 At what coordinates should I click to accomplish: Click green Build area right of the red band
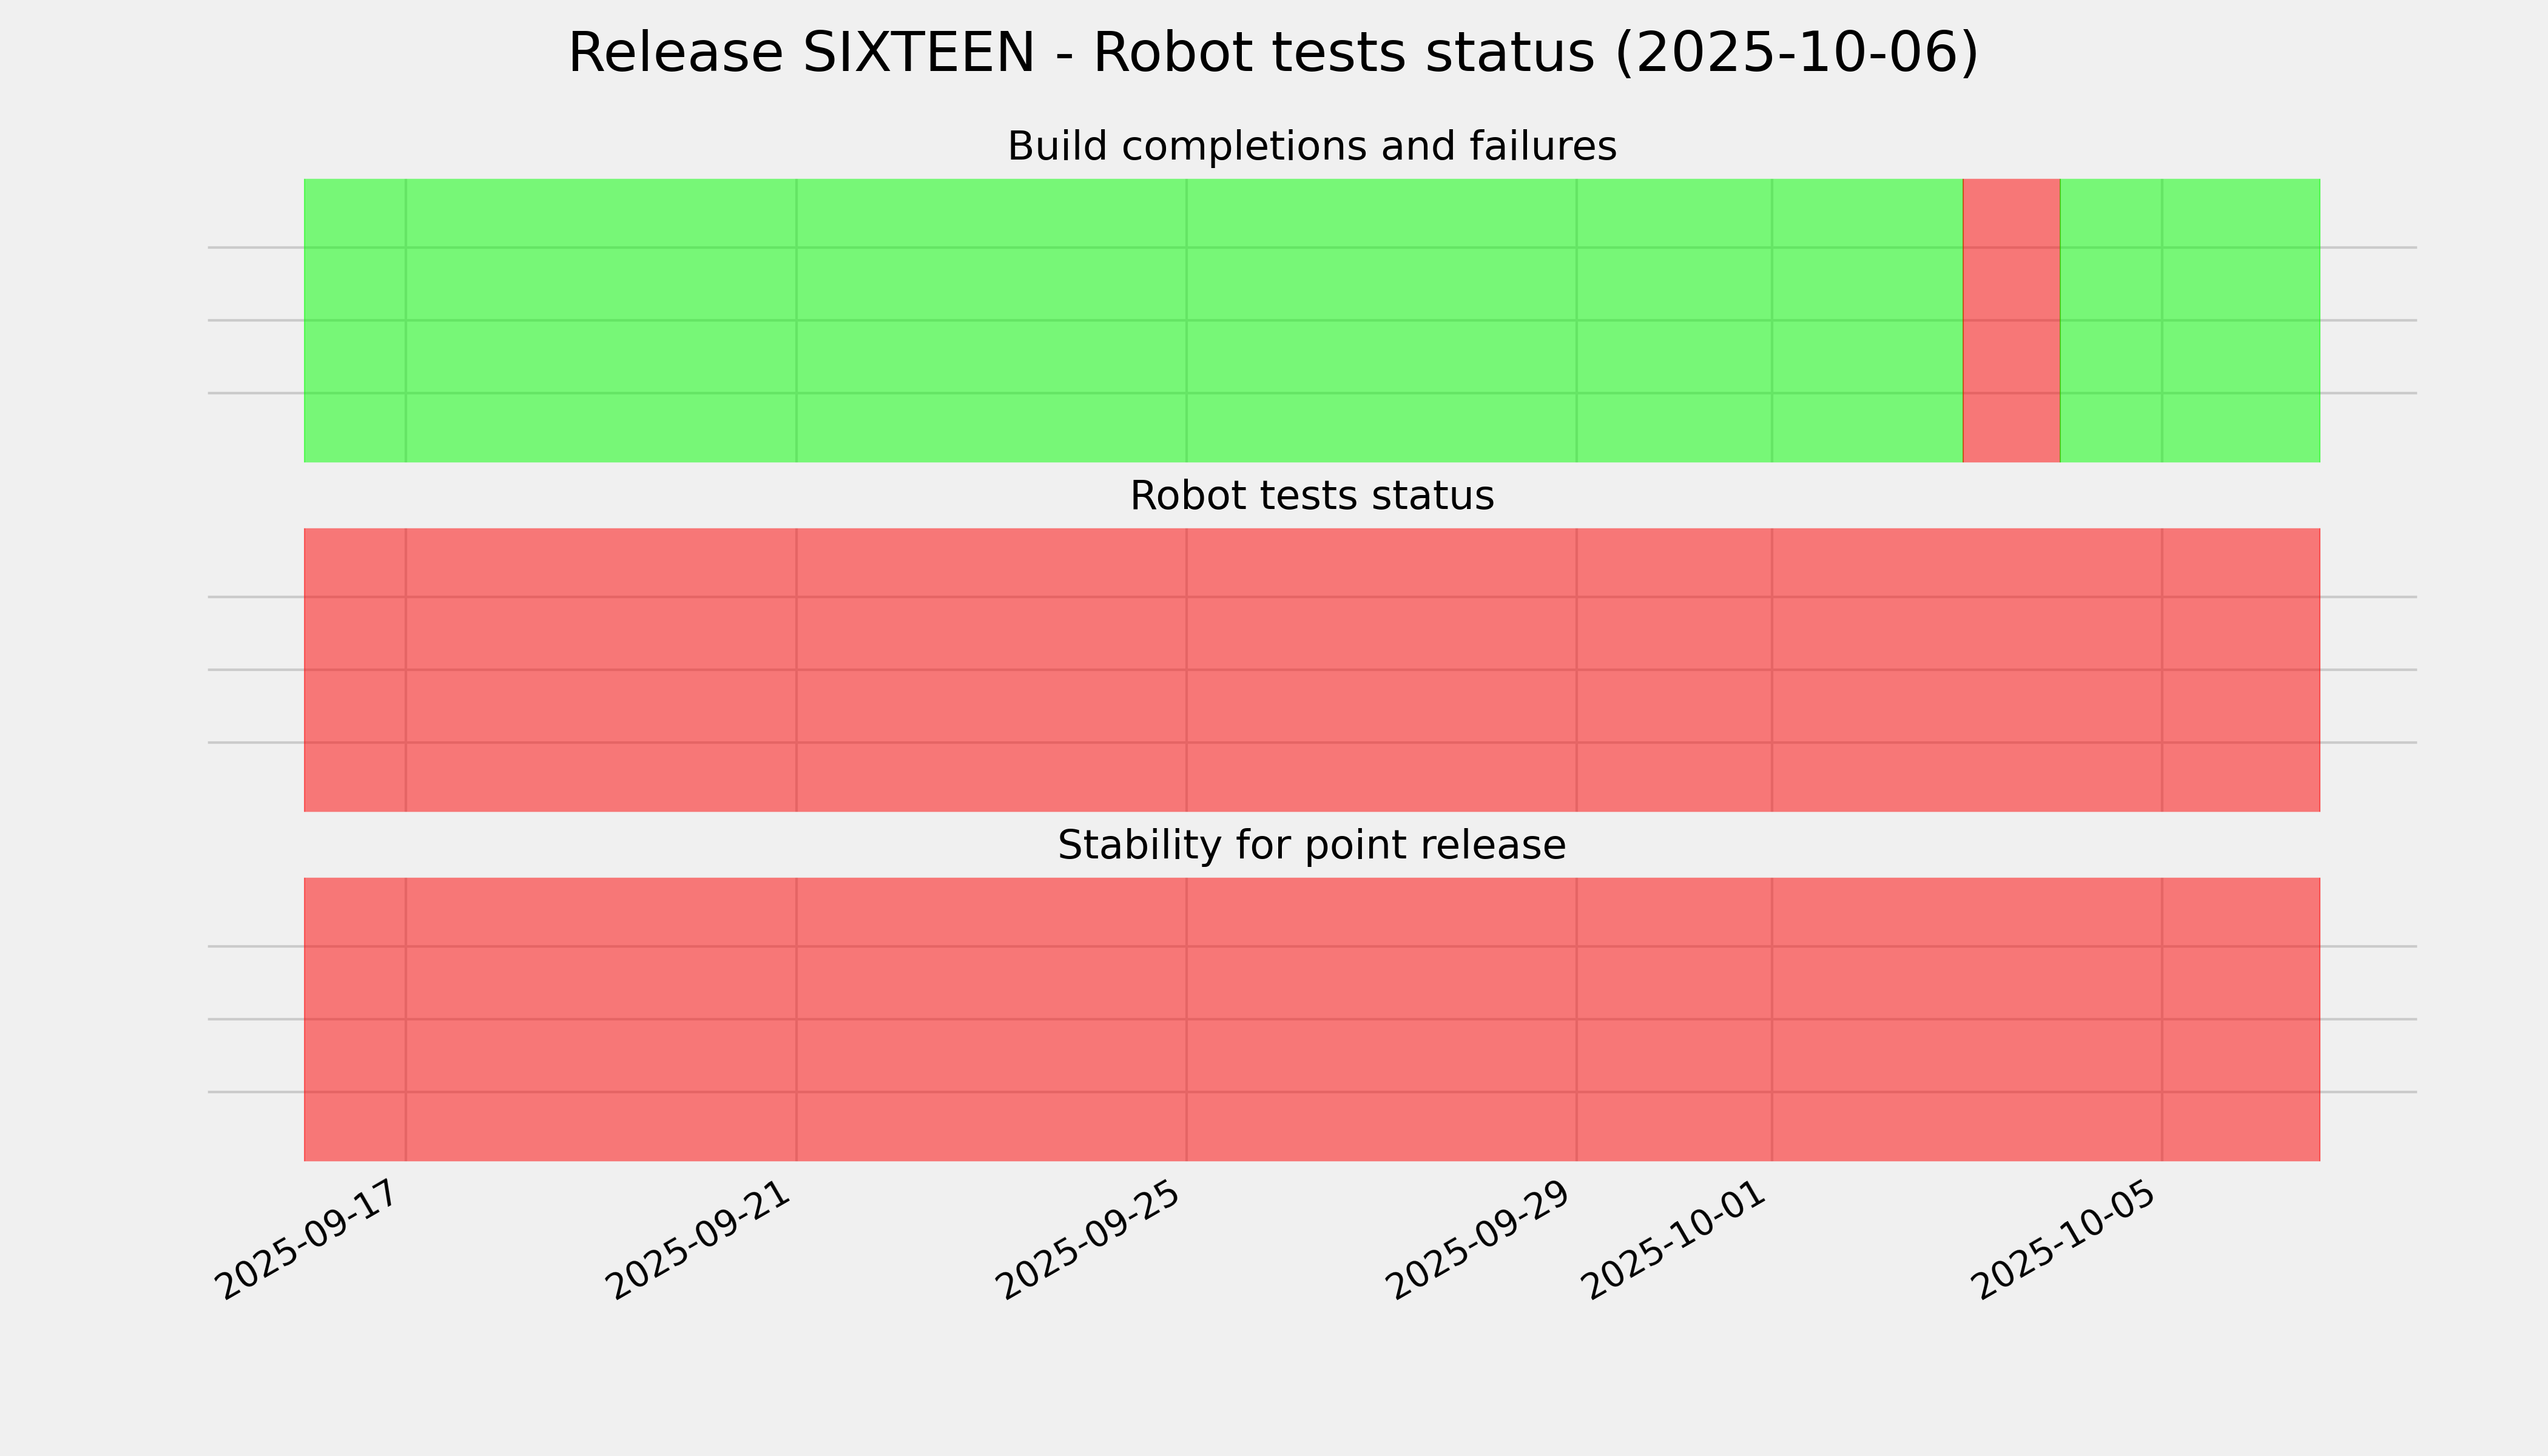[2190, 320]
